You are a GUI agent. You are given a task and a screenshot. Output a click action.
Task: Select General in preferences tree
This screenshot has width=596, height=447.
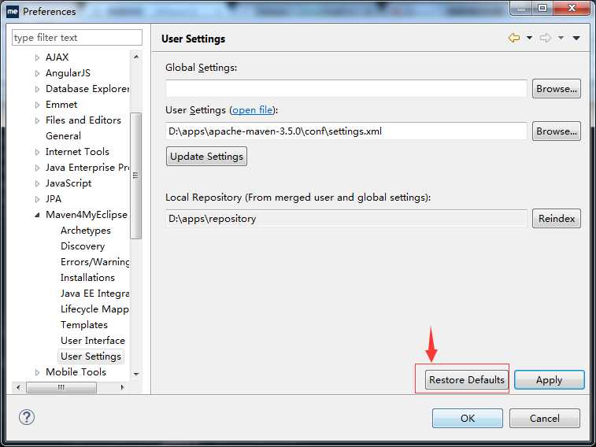tap(63, 136)
